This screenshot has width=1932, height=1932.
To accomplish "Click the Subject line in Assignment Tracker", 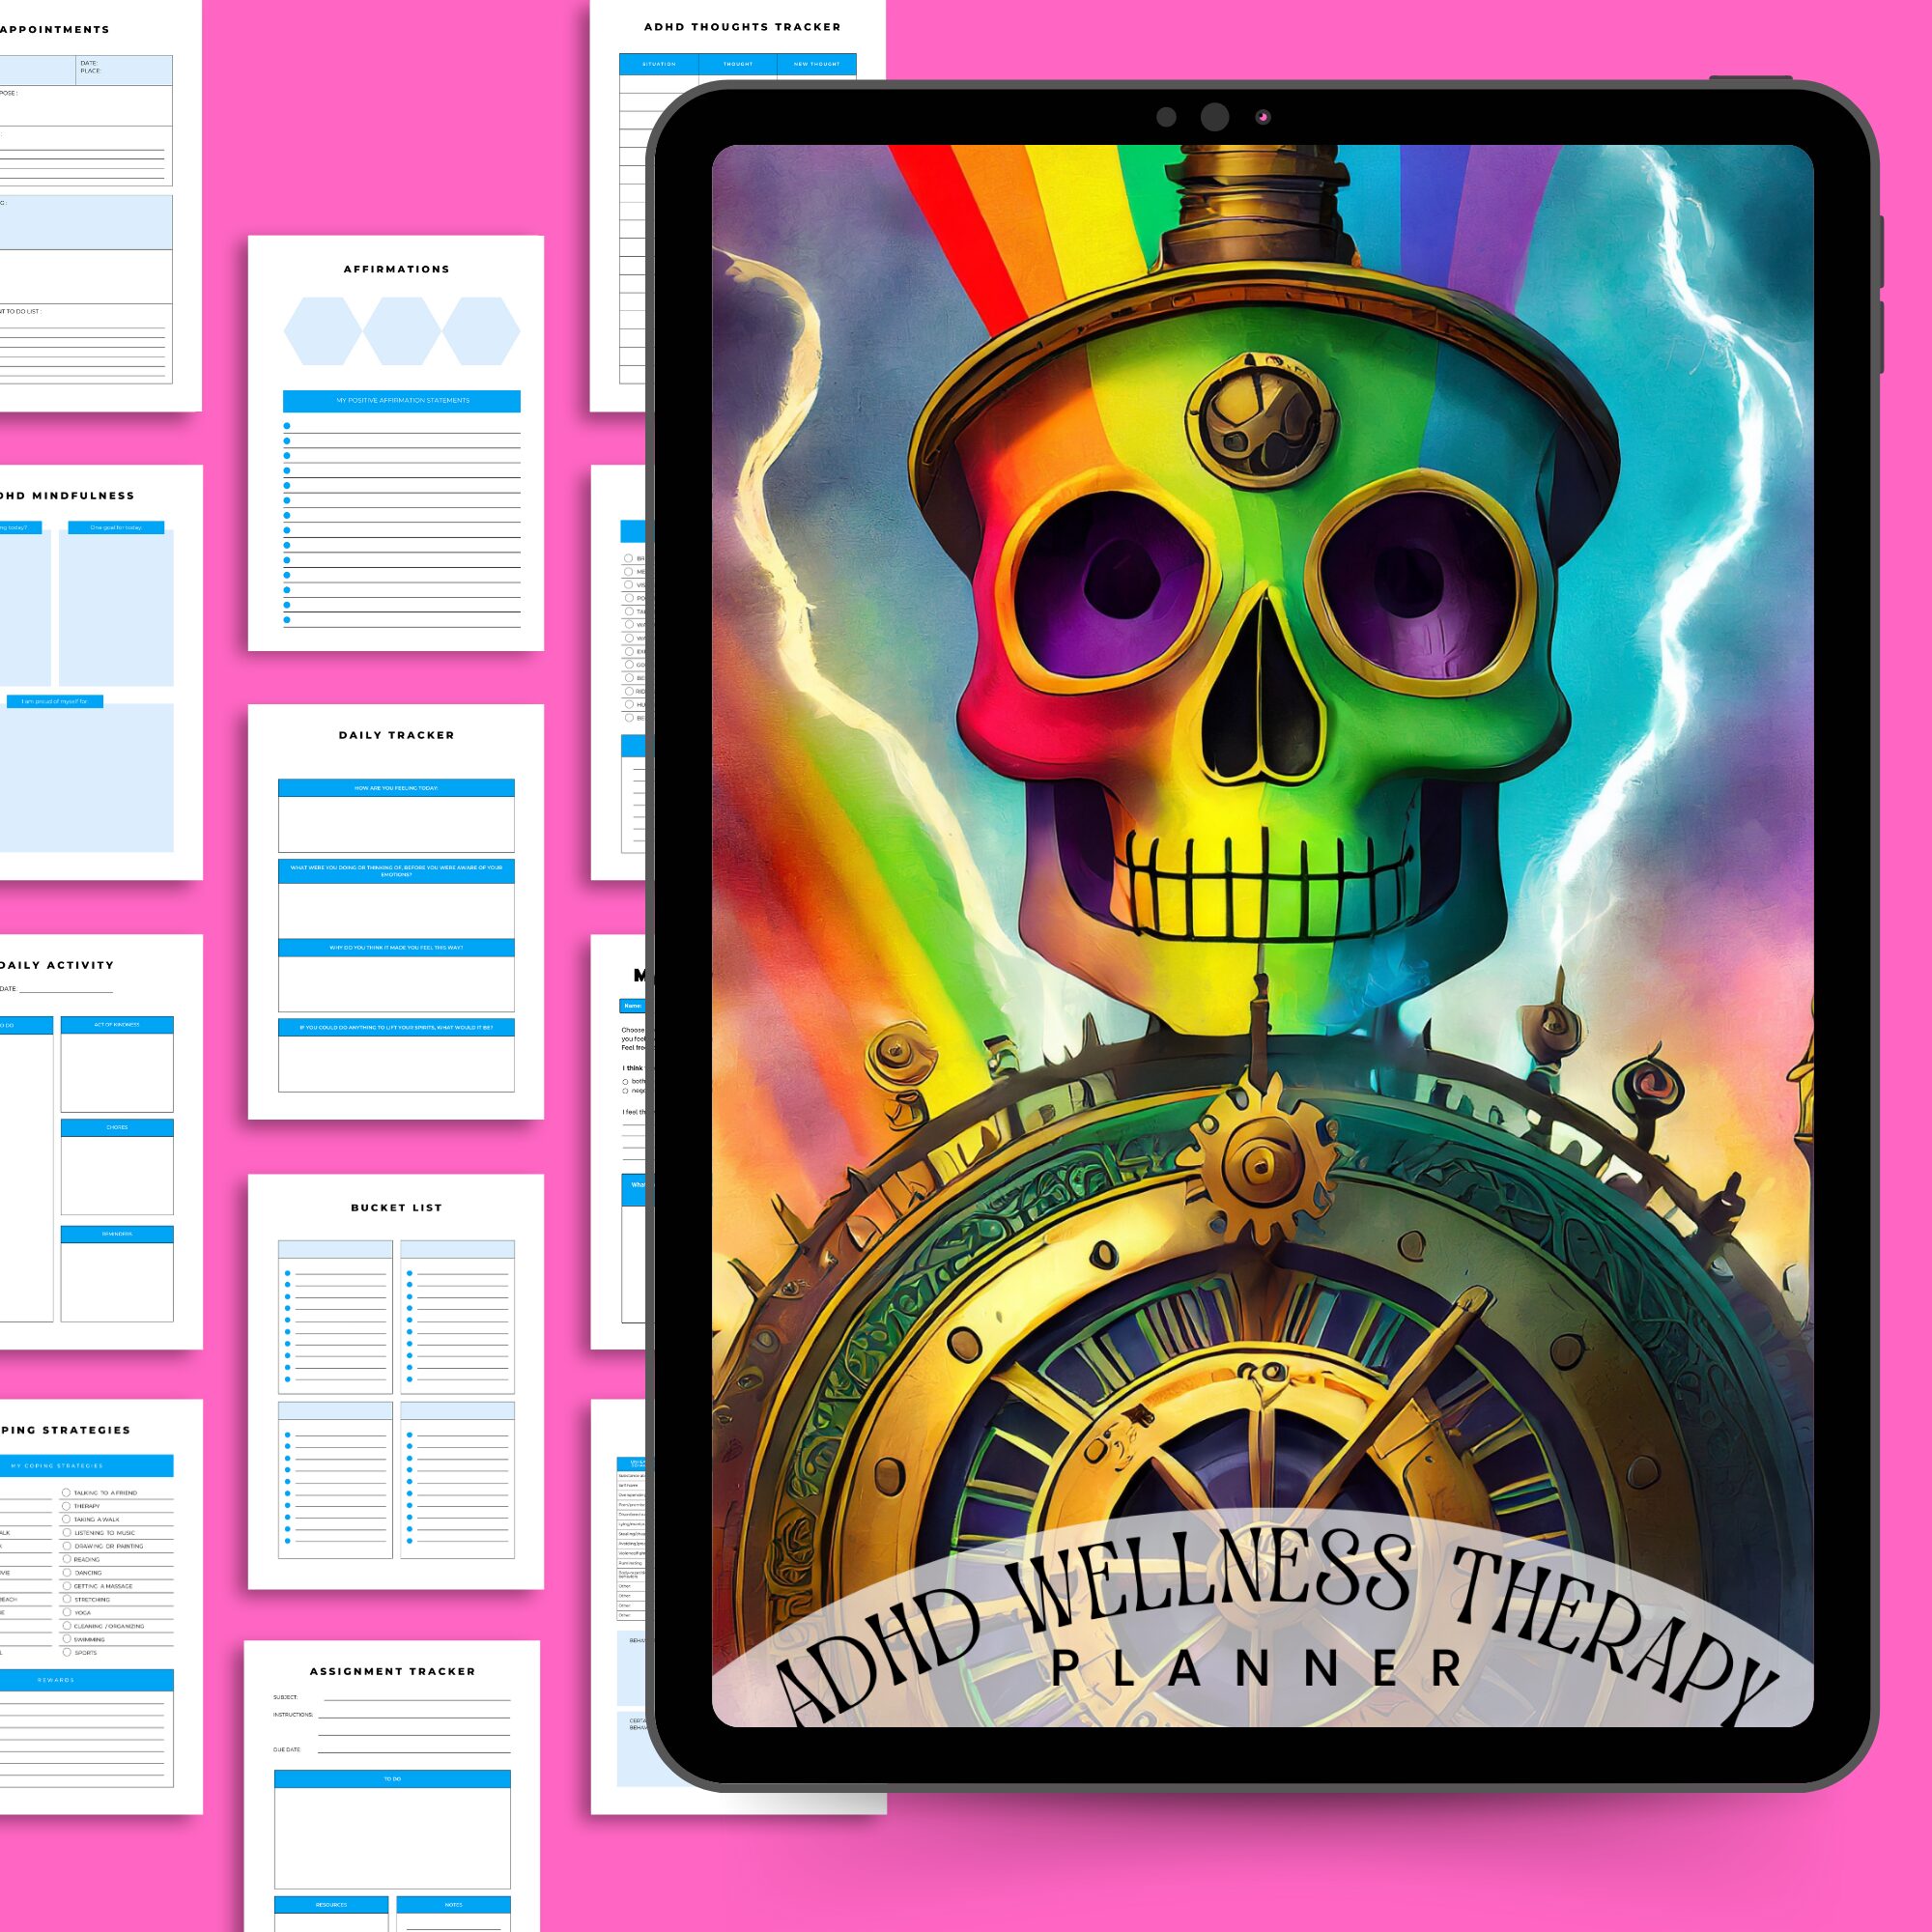I will coord(416,1698).
